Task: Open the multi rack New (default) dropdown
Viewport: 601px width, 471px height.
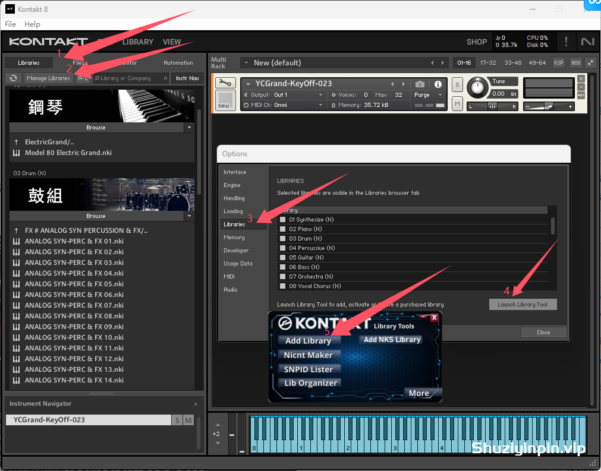Action: pos(247,63)
